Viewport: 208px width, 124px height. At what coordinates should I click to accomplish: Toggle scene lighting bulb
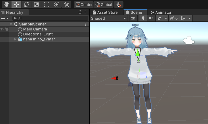click(x=143, y=18)
